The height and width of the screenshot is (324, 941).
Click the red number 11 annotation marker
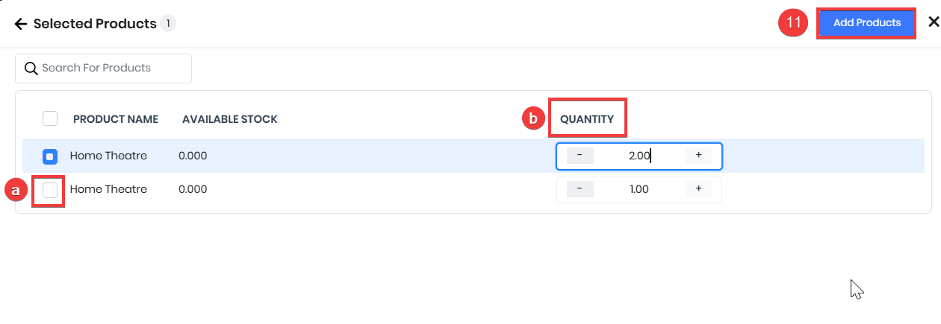793,23
